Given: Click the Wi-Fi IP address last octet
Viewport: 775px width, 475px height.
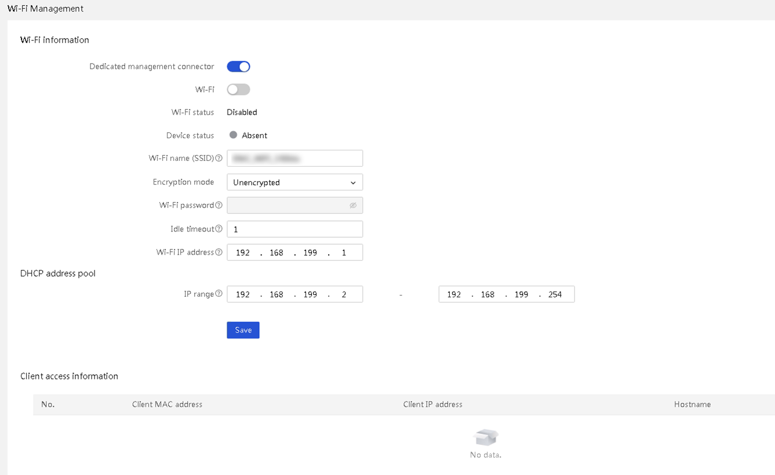Looking at the screenshot, I should (344, 253).
